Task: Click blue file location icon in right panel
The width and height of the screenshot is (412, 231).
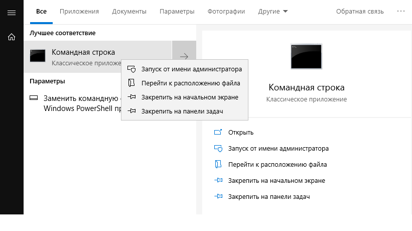Action: point(218,164)
